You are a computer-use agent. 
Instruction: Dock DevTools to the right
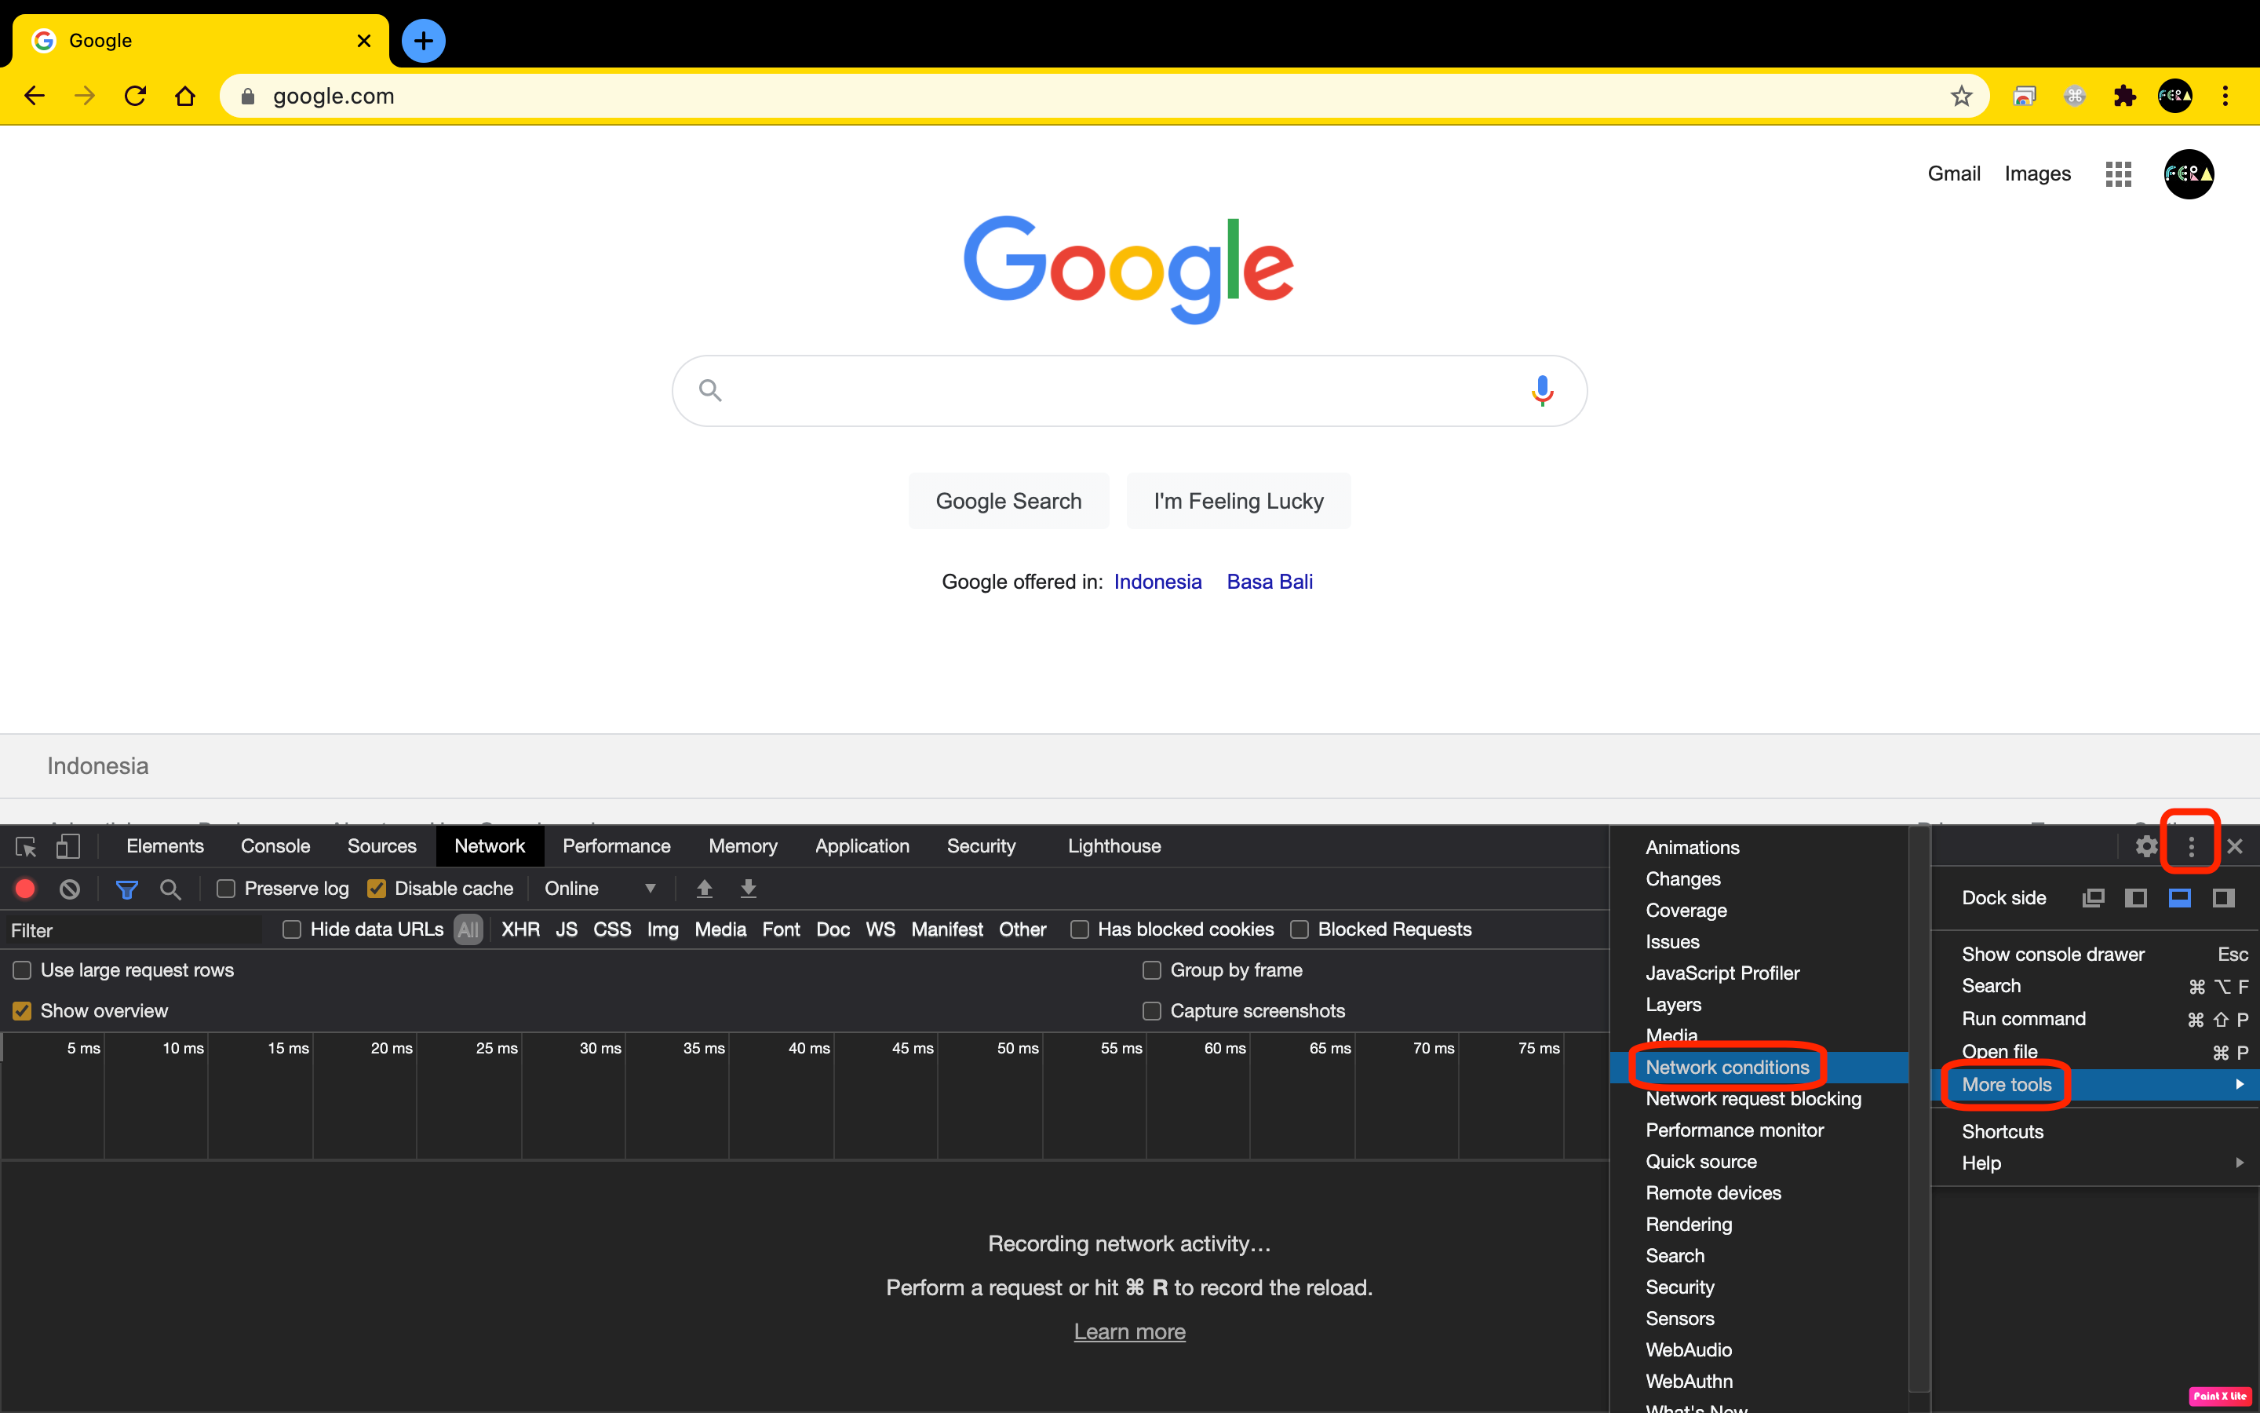2222,898
